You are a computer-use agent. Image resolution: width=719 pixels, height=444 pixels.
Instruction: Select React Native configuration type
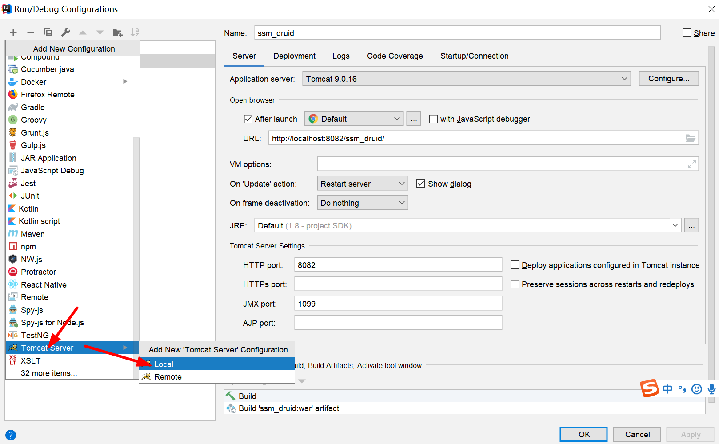click(69, 285)
